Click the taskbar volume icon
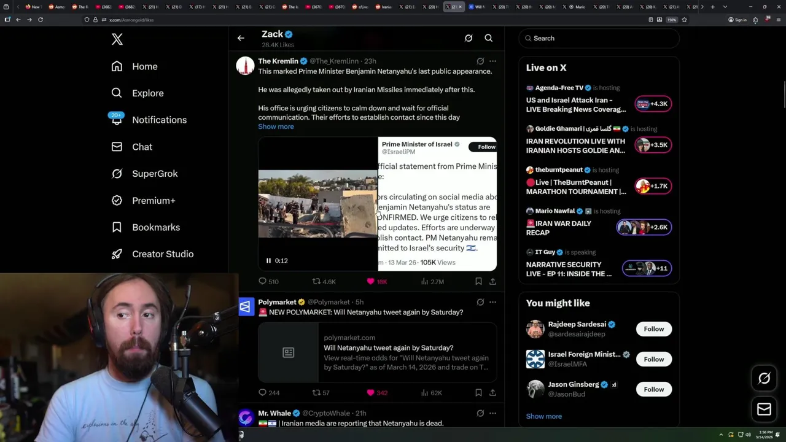The height and width of the screenshot is (442, 786). coord(748,435)
